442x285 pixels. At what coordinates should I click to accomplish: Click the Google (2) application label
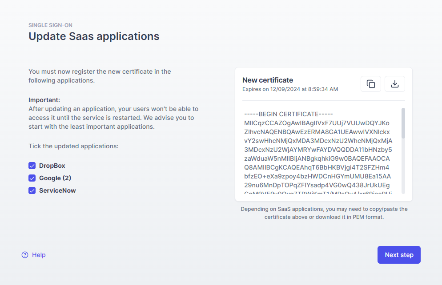[x=55, y=178]
